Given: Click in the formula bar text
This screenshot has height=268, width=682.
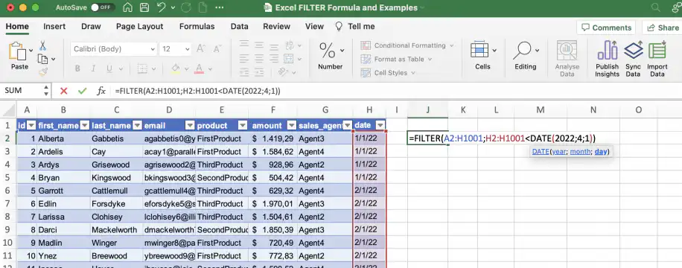Looking at the screenshot, I should (x=197, y=91).
